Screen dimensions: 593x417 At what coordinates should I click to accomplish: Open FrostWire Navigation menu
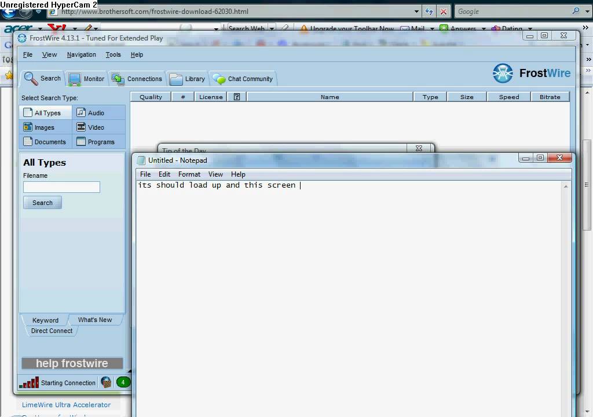(x=81, y=54)
